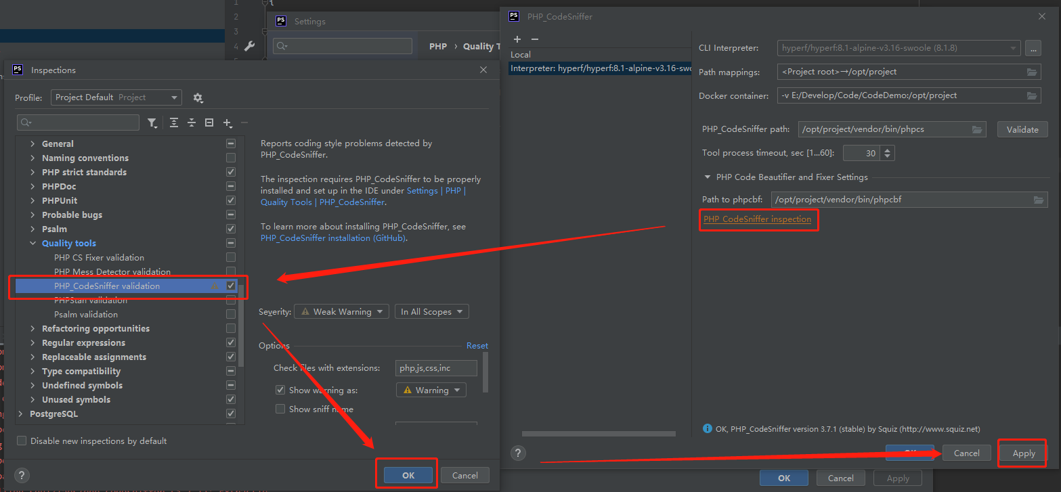Image resolution: width=1061 pixels, height=492 pixels.
Task: Reset to empty square-minus toolbar icon
Action: point(209,122)
